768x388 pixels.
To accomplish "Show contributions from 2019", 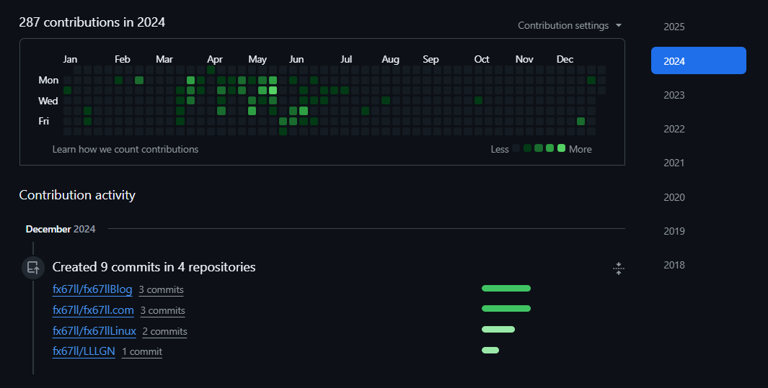I will (674, 230).
